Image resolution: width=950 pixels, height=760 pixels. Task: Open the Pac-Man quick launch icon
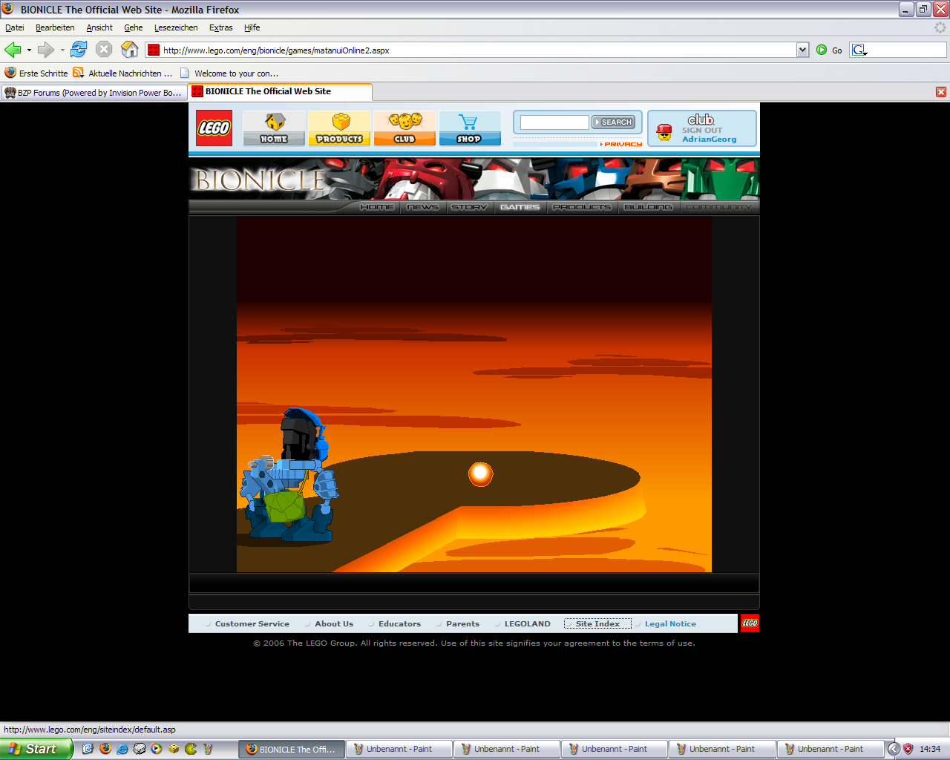(191, 749)
